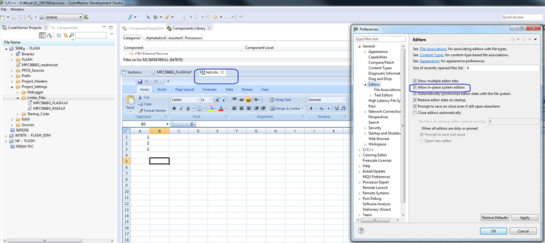This screenshot has height=243, width=545.
Task: Select the Format Painter brush
Action: [x=140, y=110]
